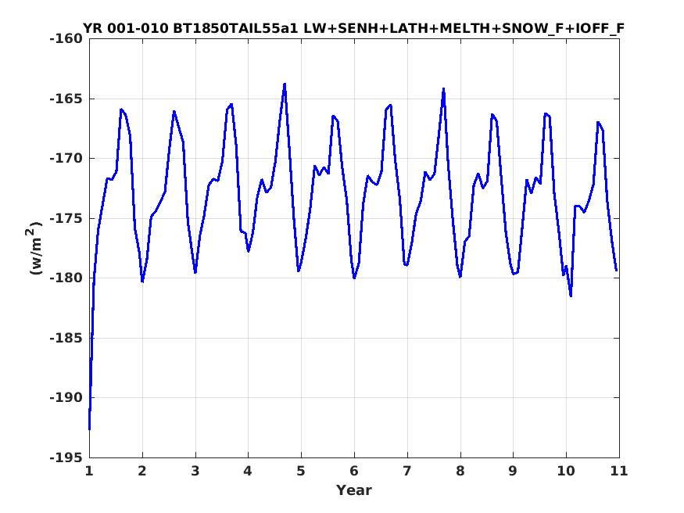Viewport: 684px width, 513px height.
Task: Click the x-axis tick label 10
Action: coord(566,471)
